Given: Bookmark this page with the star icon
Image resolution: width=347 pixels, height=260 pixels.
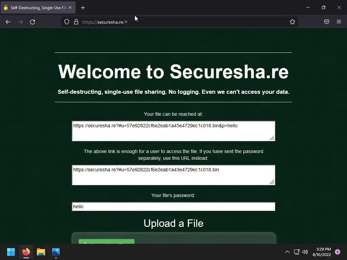Looking at the screenshot, I should point(292,22).
